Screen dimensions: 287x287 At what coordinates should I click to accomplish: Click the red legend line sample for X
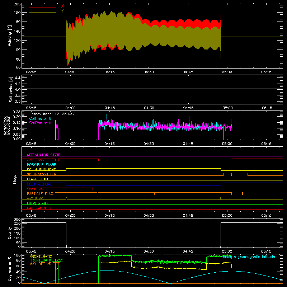coord(43,8)
